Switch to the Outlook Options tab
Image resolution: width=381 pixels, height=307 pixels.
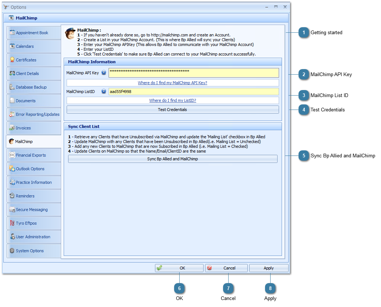34,169
